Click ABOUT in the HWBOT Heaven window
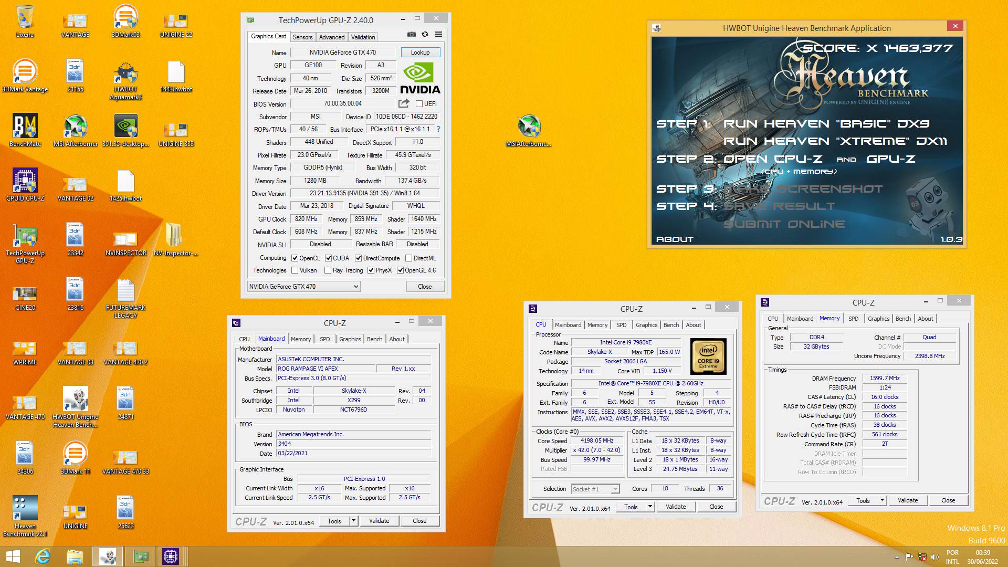 coord(675,239)
